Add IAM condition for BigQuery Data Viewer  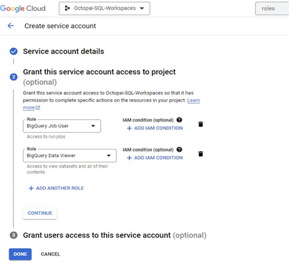[154, 158]
